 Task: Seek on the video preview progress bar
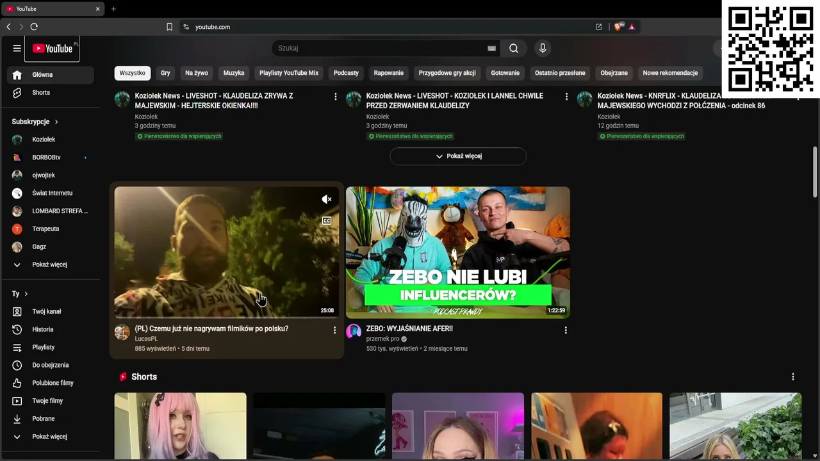point(227,317)
